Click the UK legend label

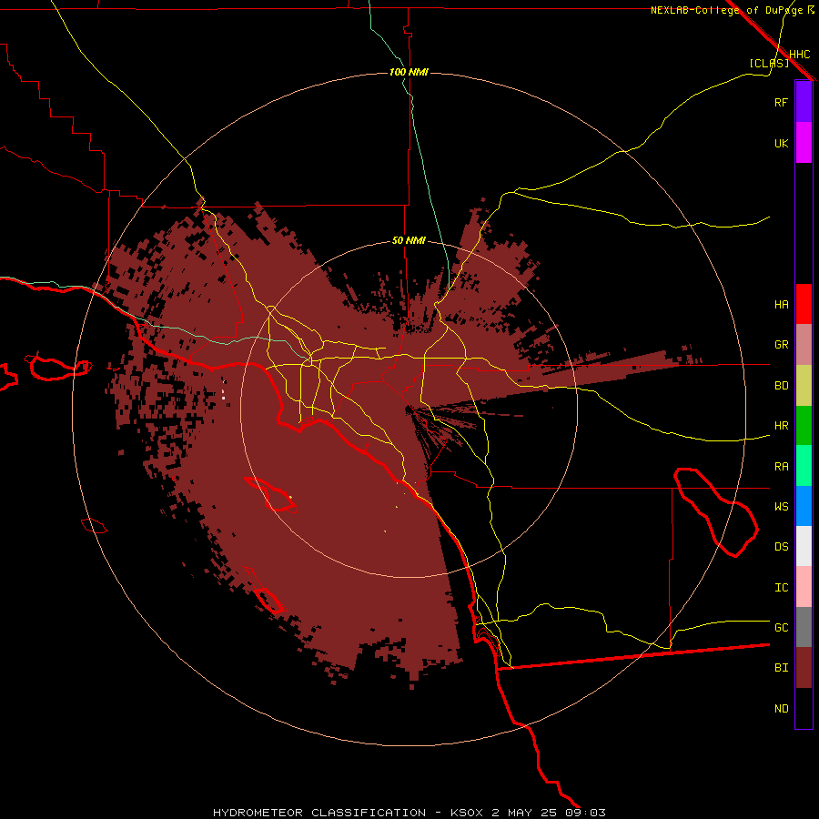(781, 143)
